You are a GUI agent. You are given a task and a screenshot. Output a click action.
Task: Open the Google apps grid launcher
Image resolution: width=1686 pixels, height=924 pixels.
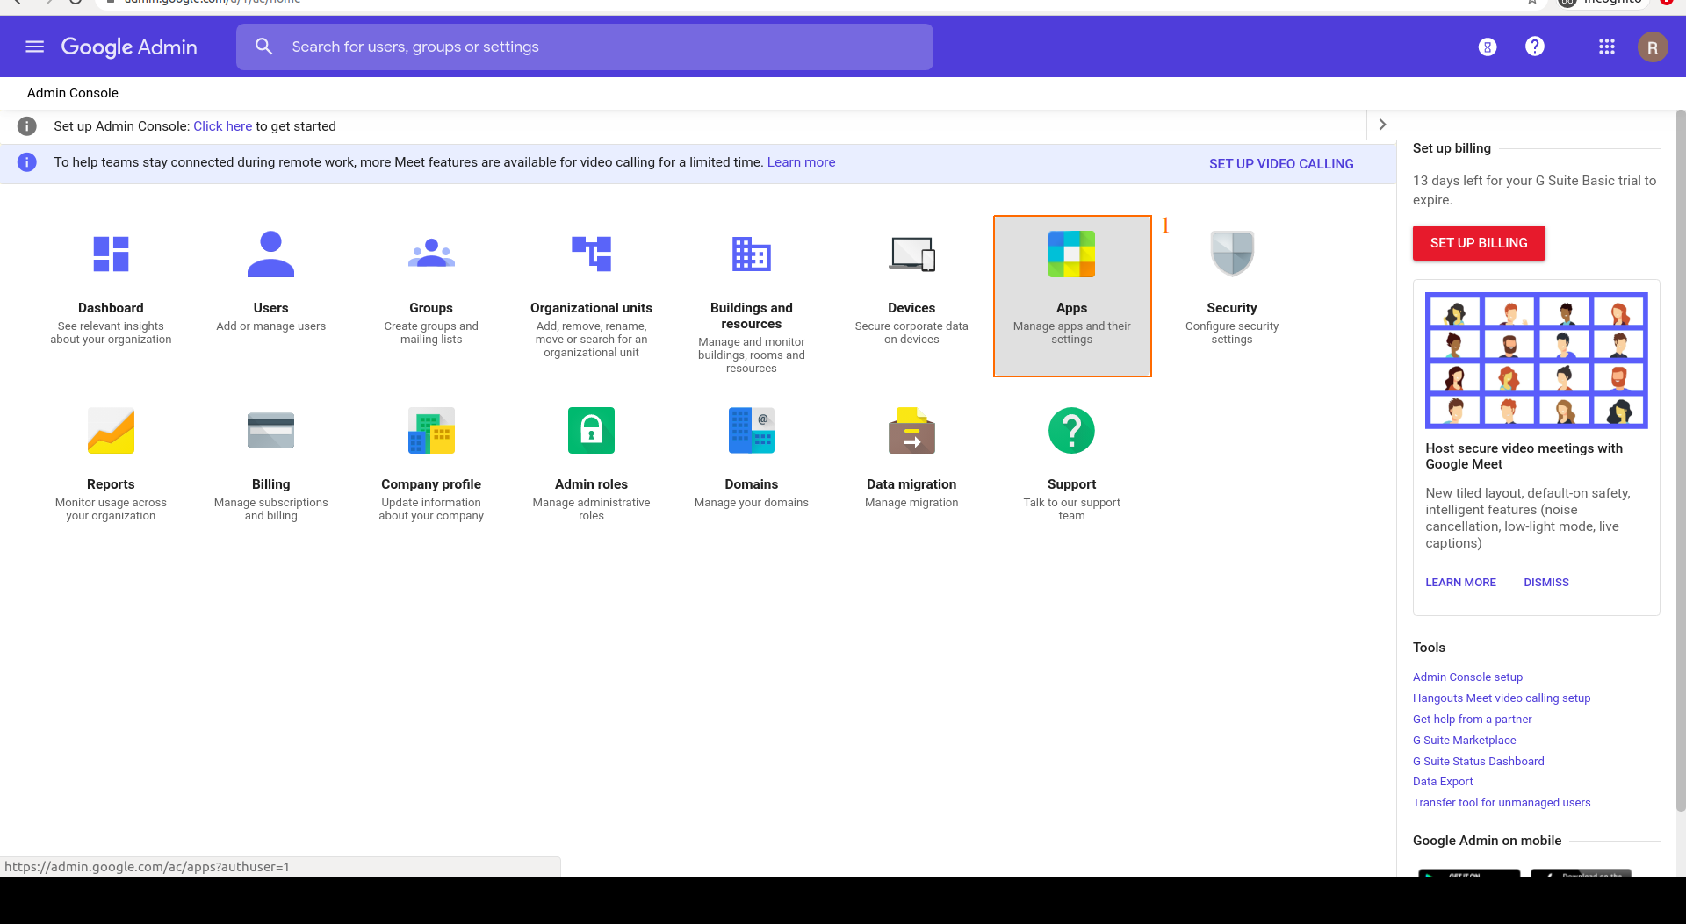(1607, 47)
